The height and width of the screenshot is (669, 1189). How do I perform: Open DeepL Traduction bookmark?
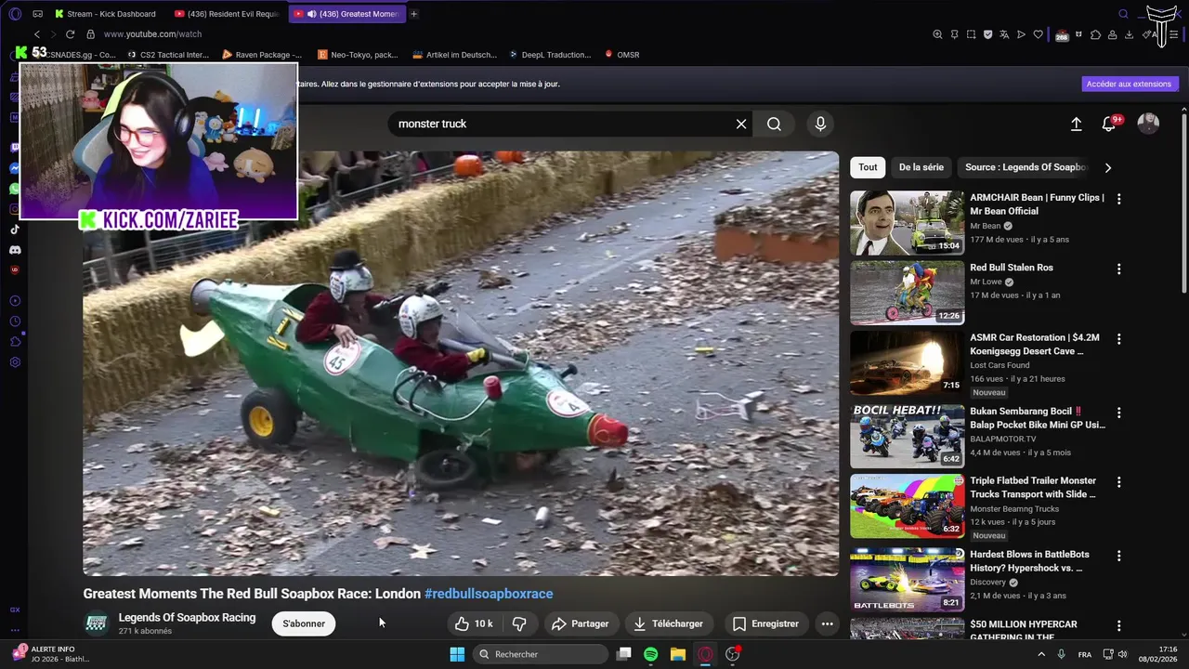pyautogui.click(x=549, y=55)
